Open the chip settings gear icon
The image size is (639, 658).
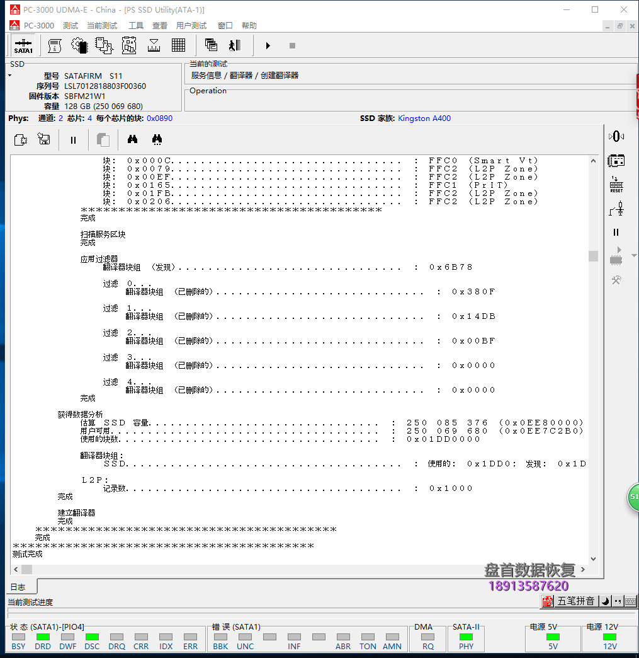tap(79, 46)
